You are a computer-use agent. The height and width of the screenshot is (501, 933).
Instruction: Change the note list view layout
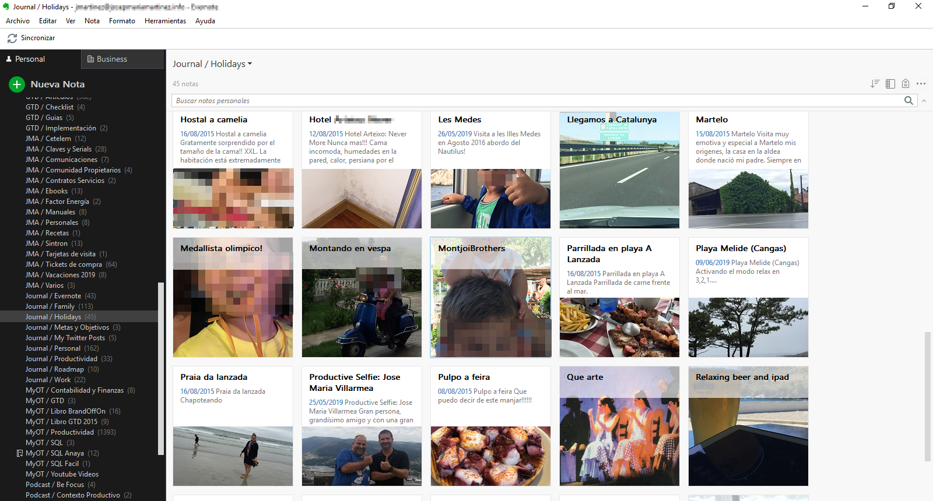[890, 84]
